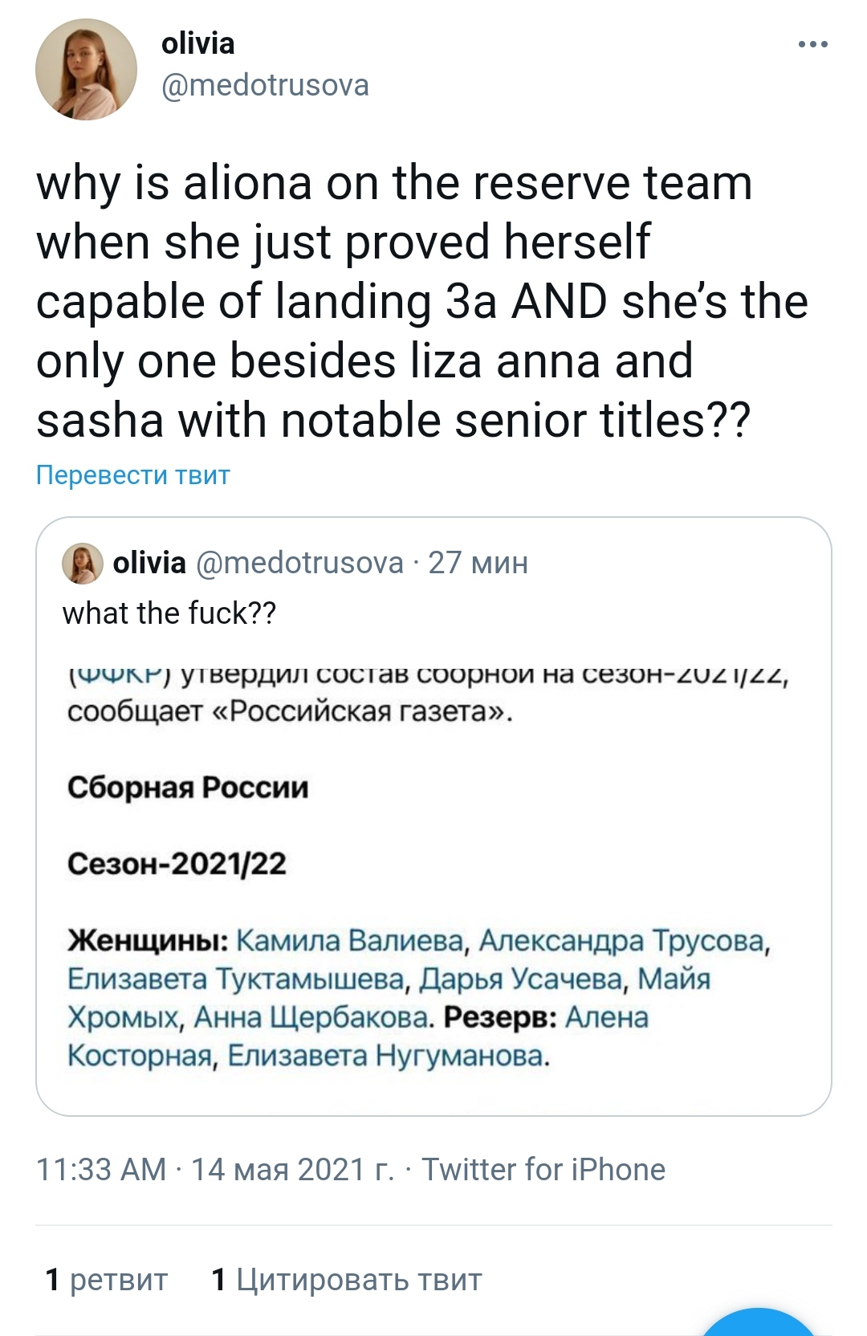867x1336 pixels.
Task: Open the bold "olivia" display name at top
Action: [x=197, y=43]
